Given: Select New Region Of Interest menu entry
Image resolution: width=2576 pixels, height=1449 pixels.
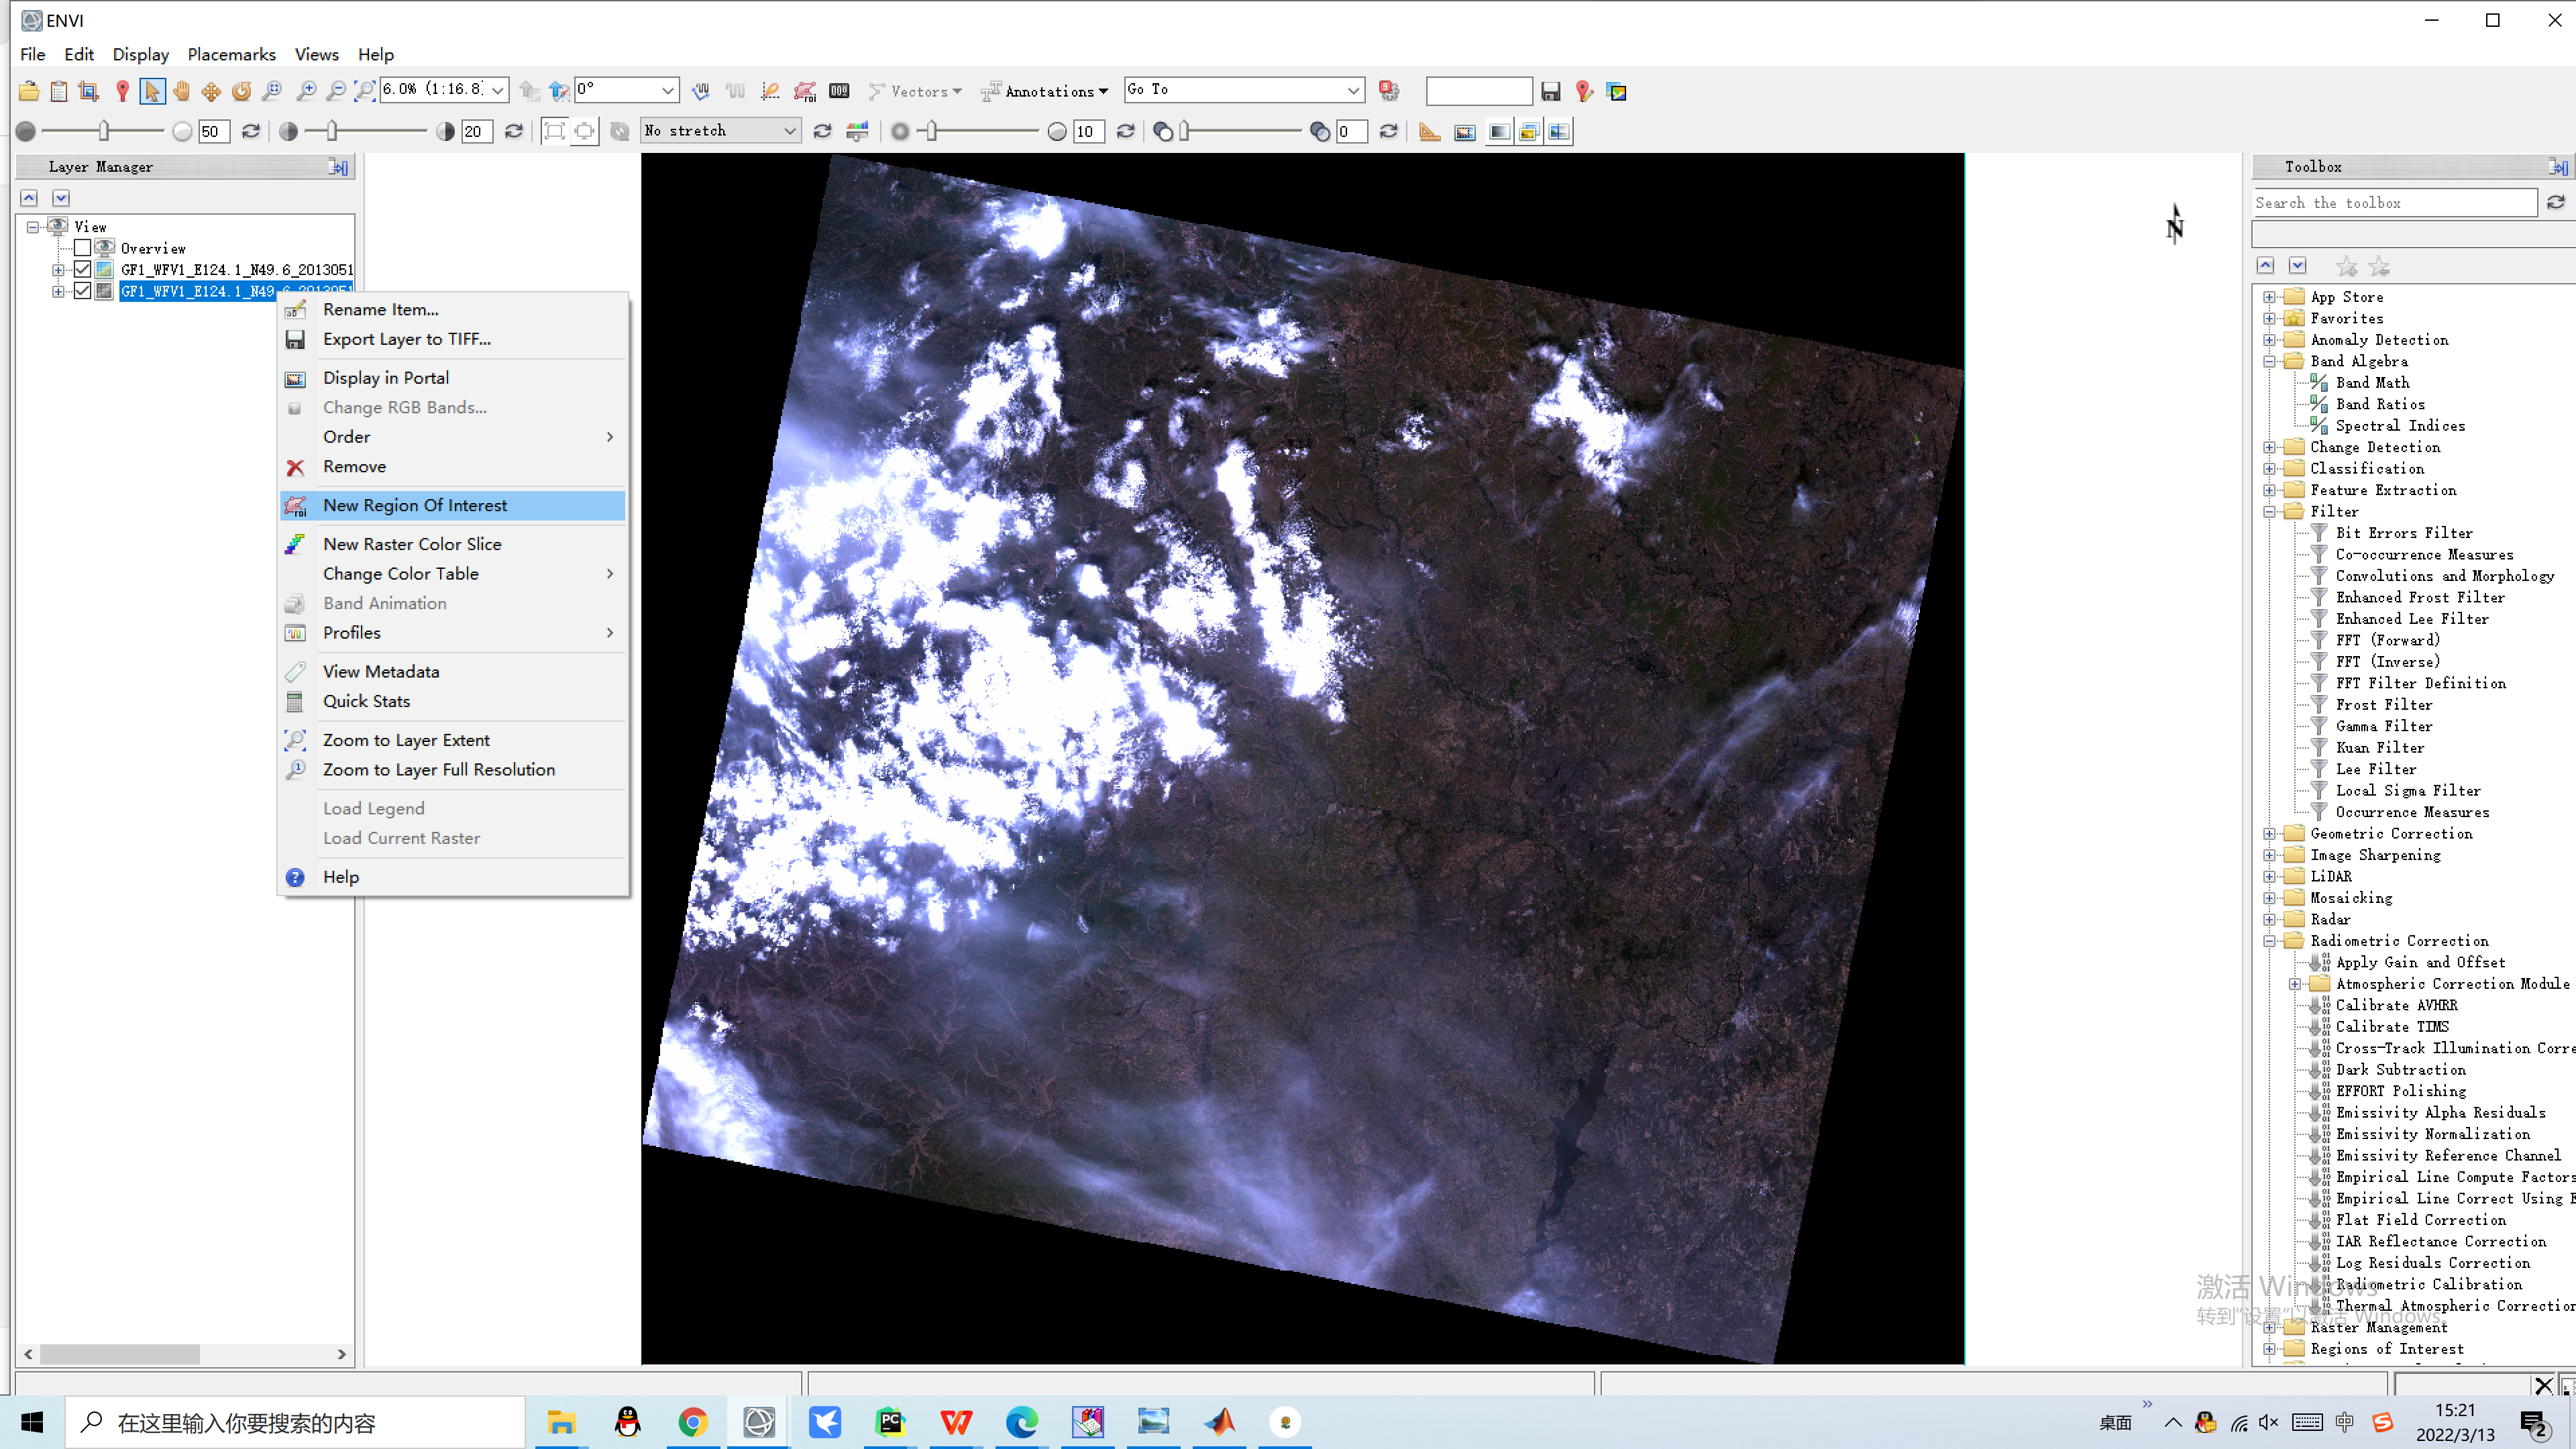Looking at the screenshot, I should pyautogui.click(x=415, y=505).
